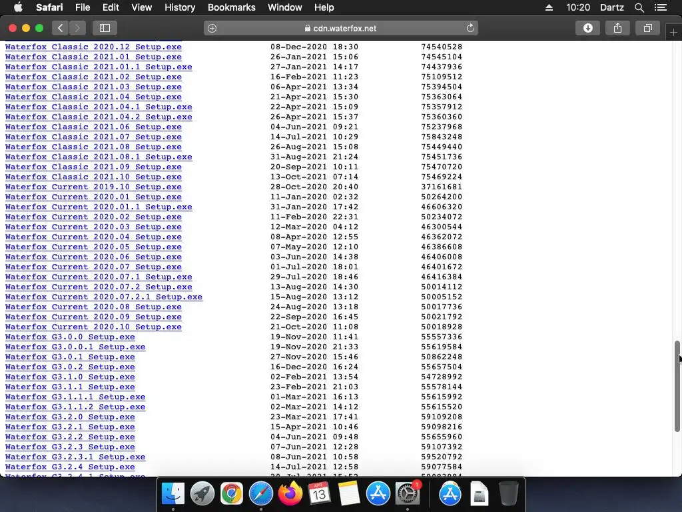Open the Notes app in the Dock

pos(349,494)
